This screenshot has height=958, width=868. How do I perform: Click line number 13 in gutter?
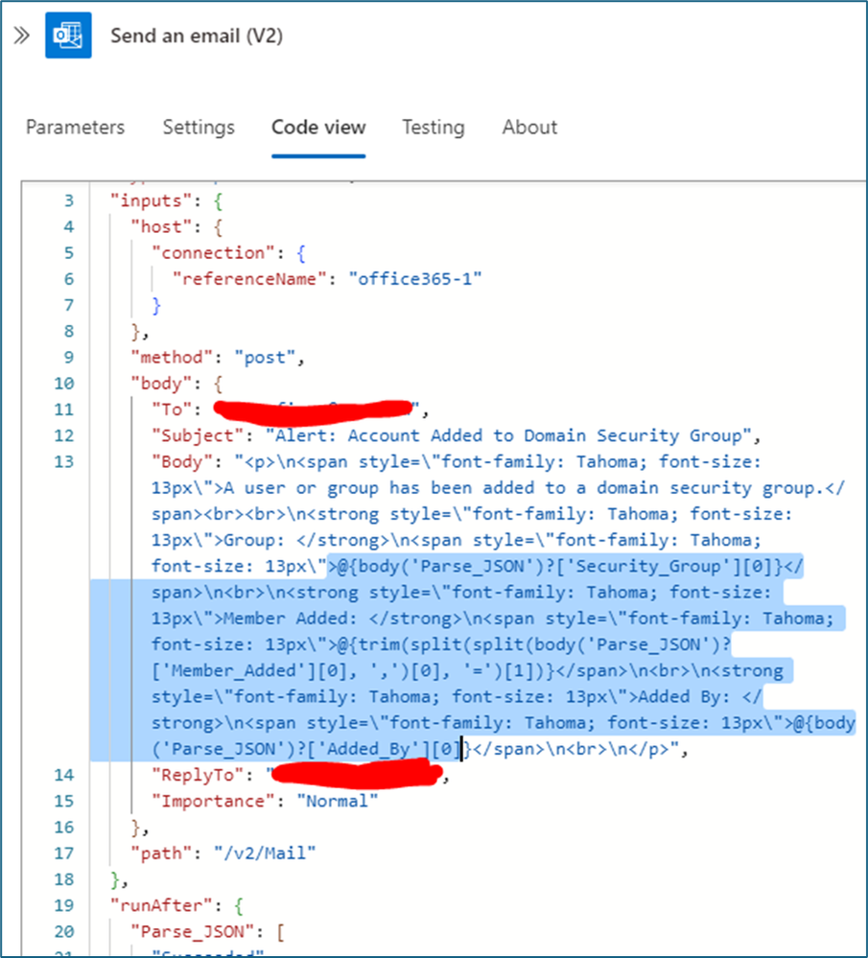coord(64,462)
